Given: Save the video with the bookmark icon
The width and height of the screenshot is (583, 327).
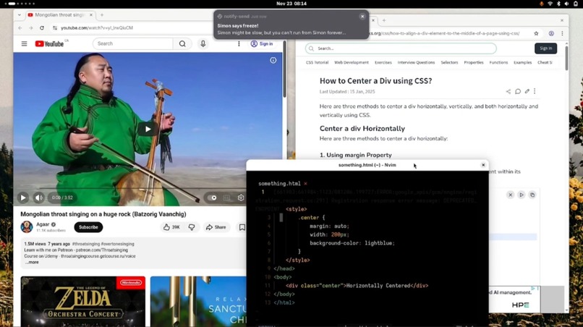Looking at the screenshot, I should click(x=242, y=227).
